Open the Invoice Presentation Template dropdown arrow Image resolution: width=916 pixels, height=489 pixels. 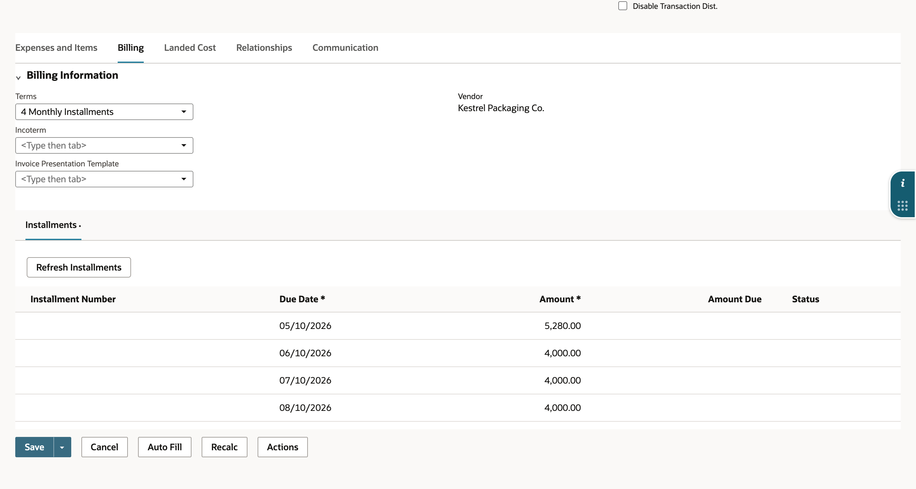[184, 179]
